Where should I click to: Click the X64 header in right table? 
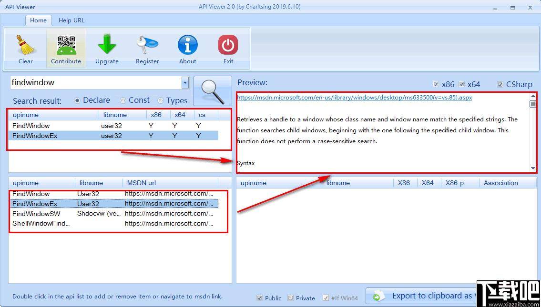coord(429,183)
